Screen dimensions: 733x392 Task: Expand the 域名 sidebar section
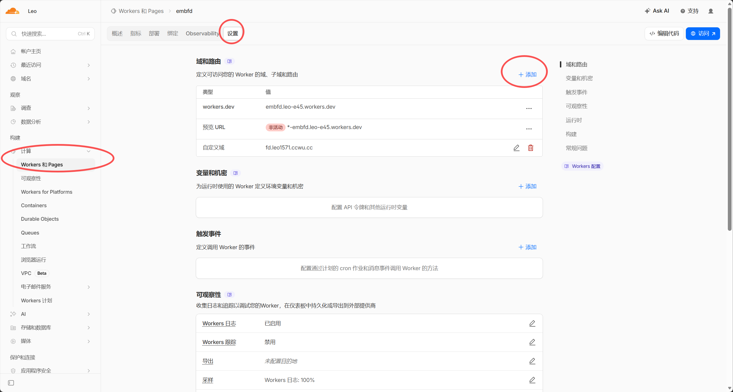50,79
